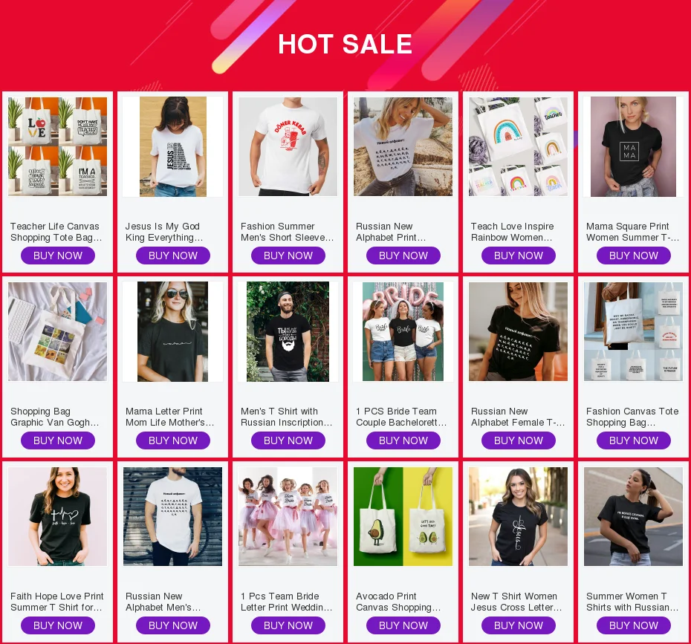View the Van Gogh graphic shopping bag photo
Viewport: 691px width, 644px height.
click(x=58, y=331)
